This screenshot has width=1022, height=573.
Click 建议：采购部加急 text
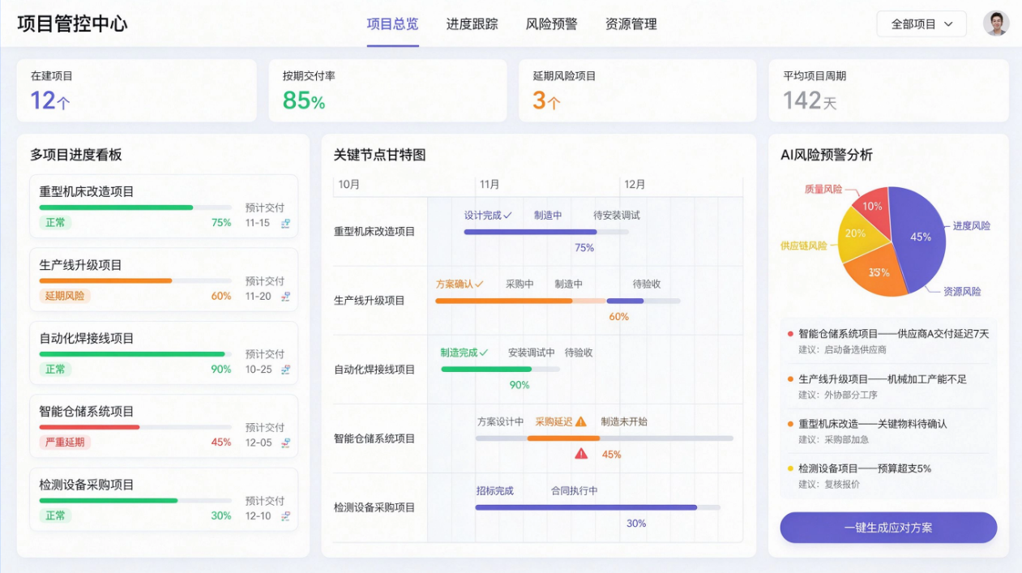(x=834, y=439)
